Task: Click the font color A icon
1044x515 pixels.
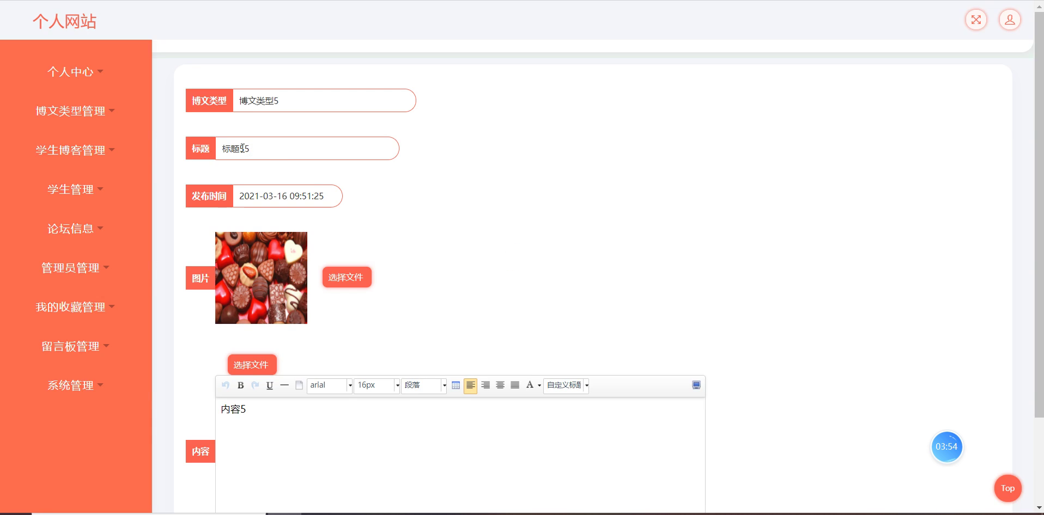Action: (x=529, y=385)
